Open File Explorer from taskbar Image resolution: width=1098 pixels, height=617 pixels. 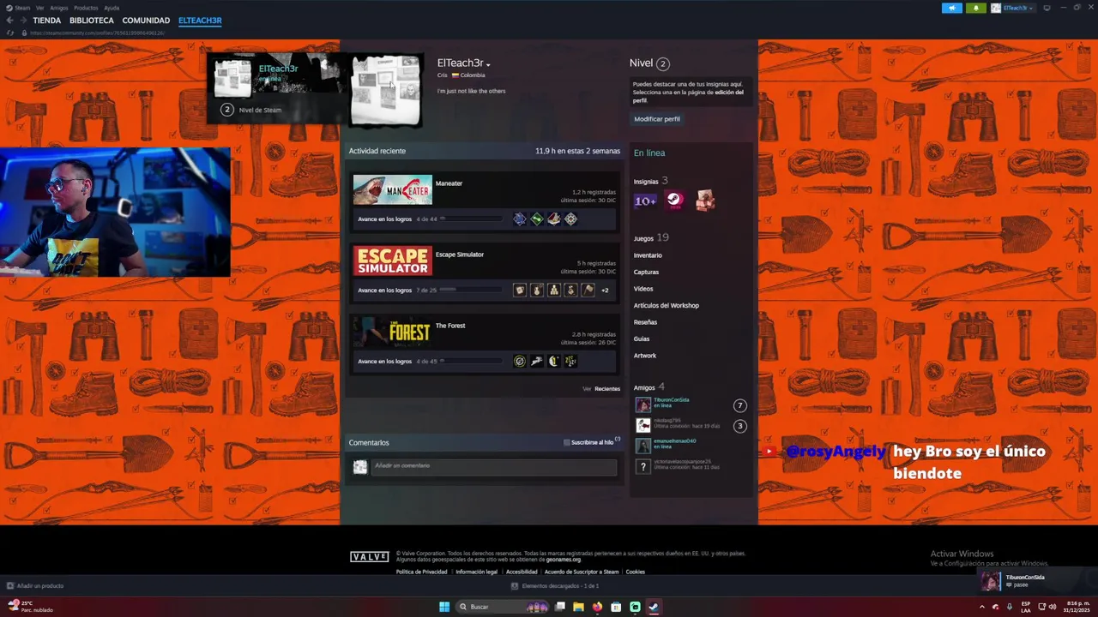click(x=578, y=607)
